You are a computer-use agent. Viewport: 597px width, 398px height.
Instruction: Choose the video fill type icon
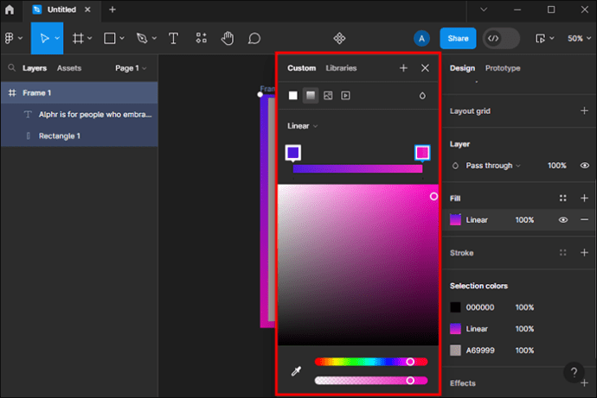click(345, 95)
